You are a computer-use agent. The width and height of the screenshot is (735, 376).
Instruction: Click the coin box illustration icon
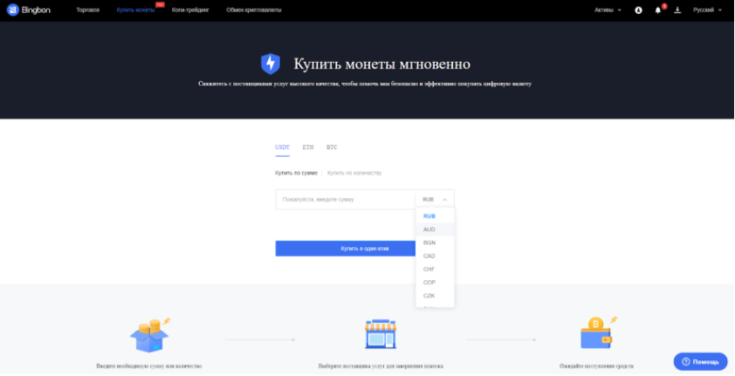point(148,334)
